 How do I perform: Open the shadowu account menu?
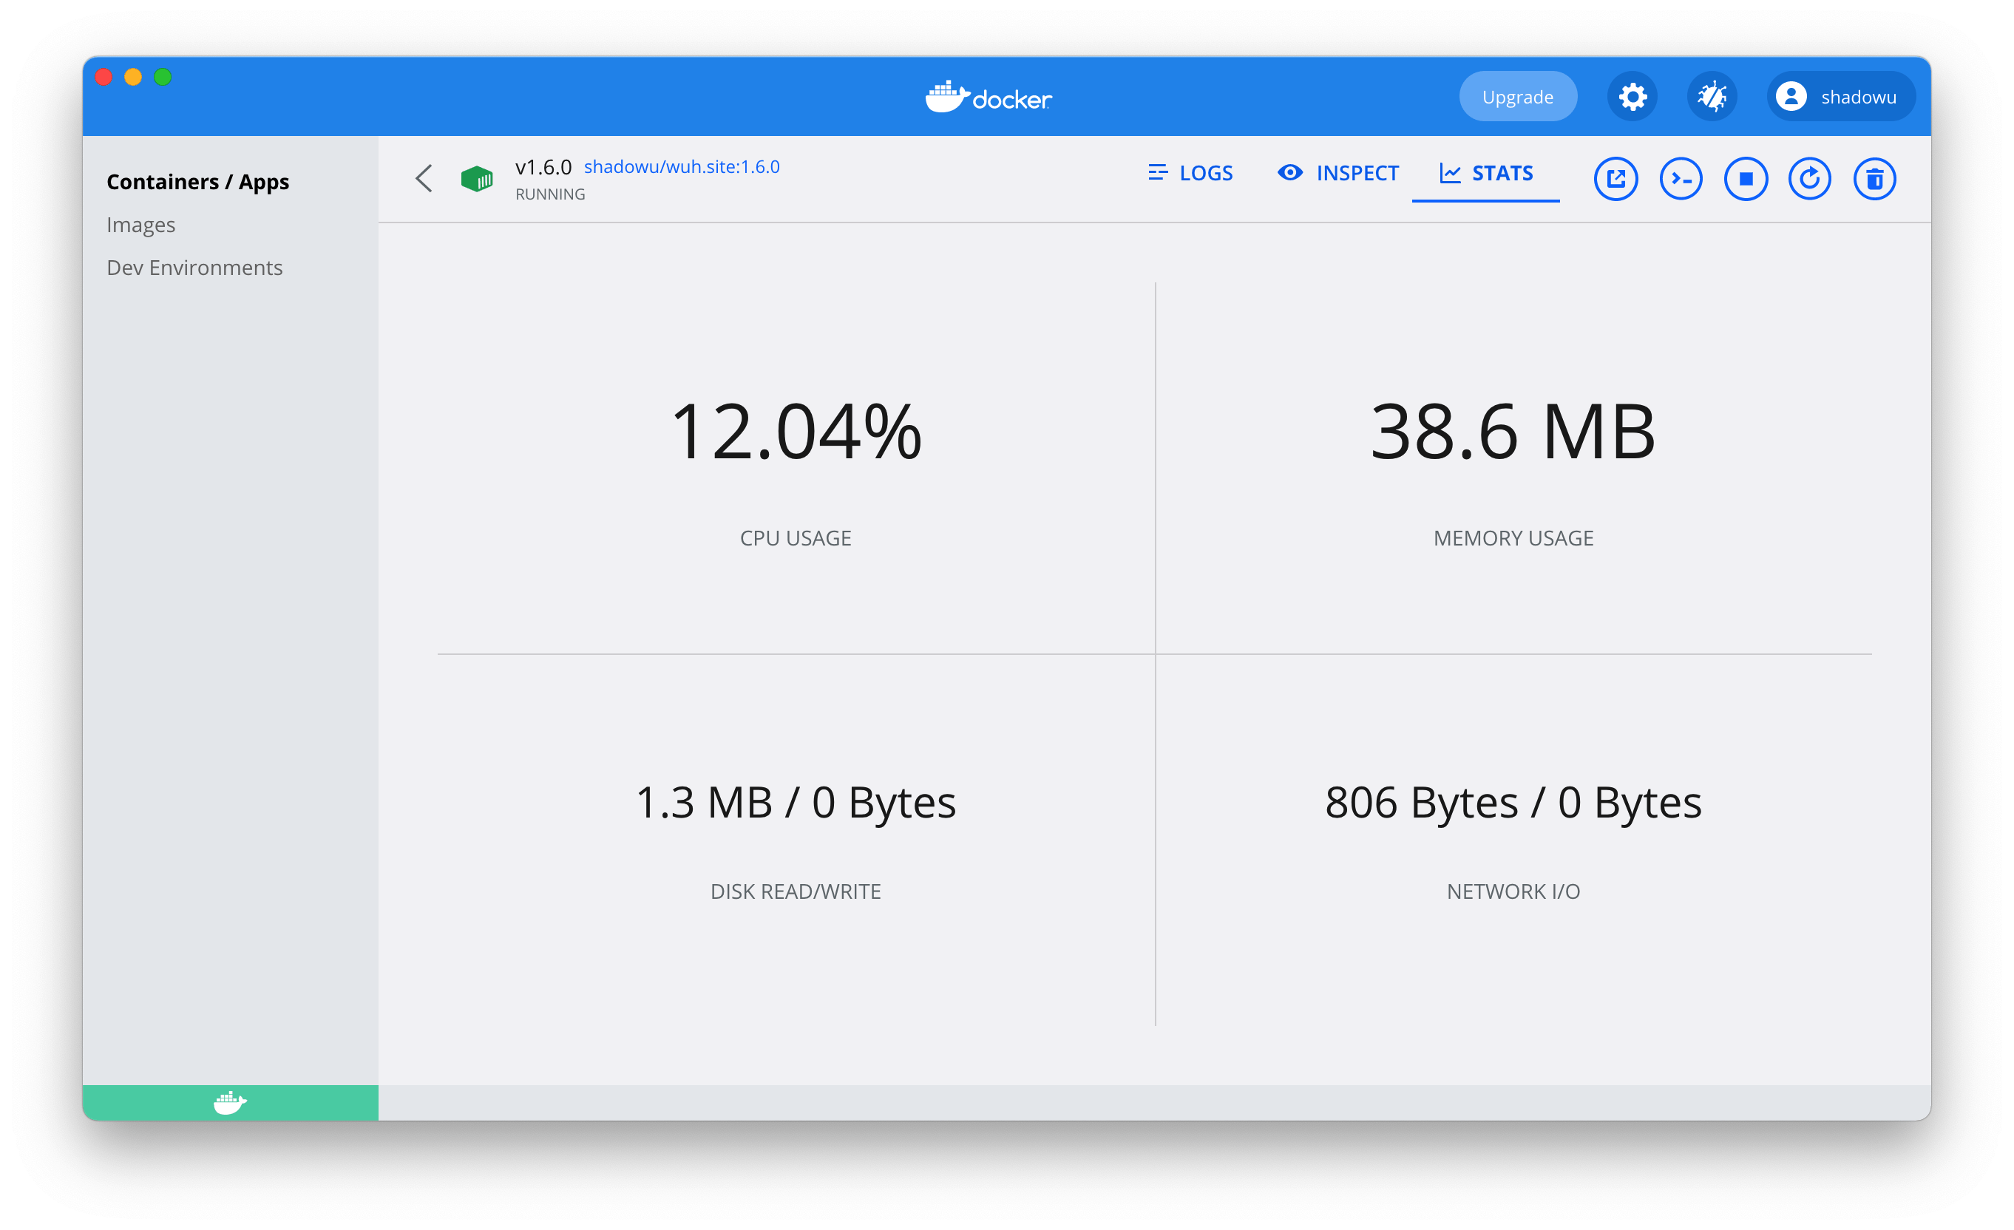tap(1841, 98)
